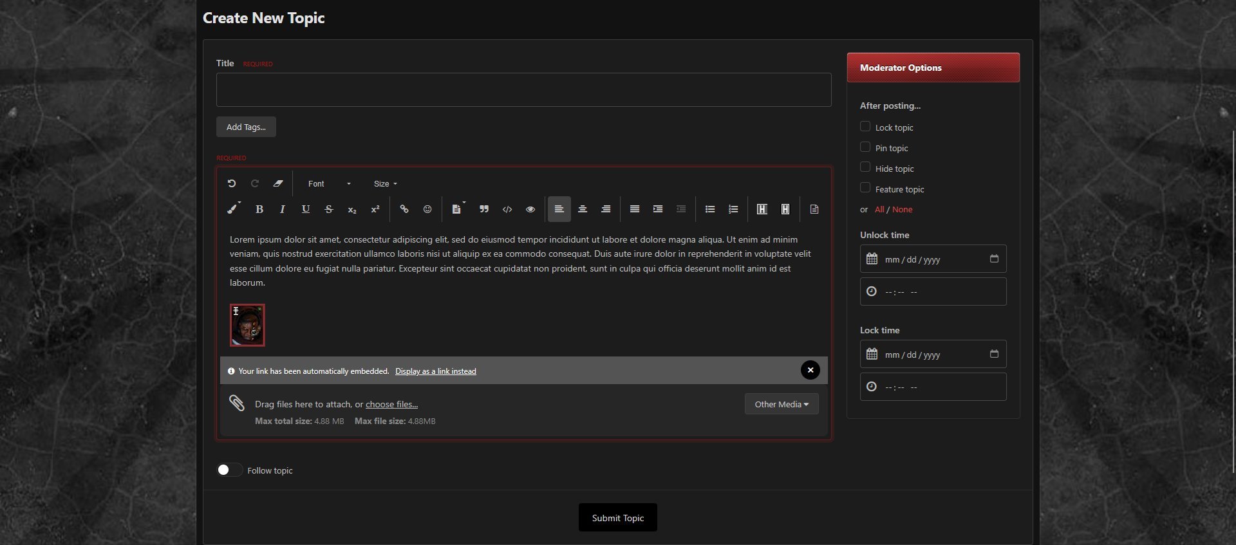Insert a hyperlink with the link icon

[x=404, y=209]
